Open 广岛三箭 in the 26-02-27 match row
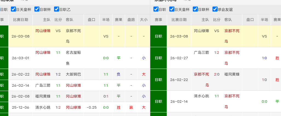Image resolution: width=281 pixels, height=116 pixels. [201, 52]
